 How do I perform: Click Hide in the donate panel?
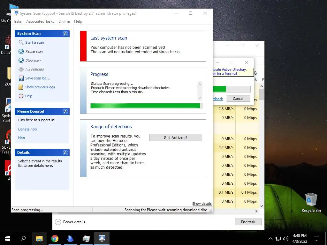[x=21, y=137]
